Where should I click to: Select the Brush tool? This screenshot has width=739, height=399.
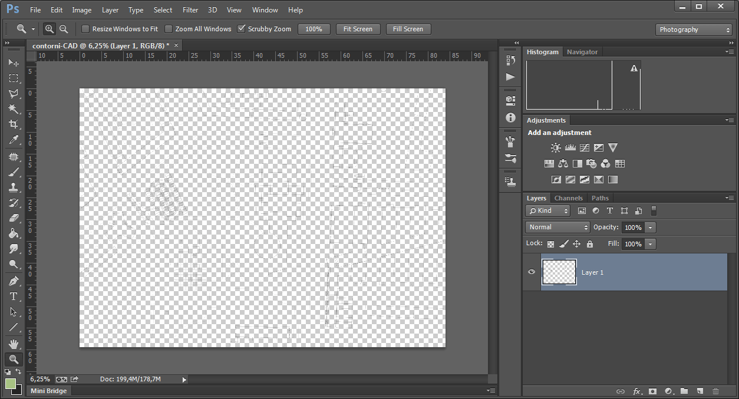pos(14,172)
